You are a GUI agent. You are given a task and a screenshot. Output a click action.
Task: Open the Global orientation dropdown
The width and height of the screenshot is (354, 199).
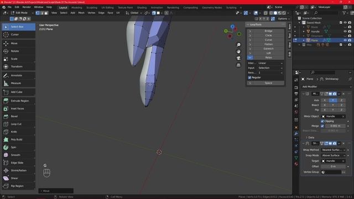pos(134,13)
